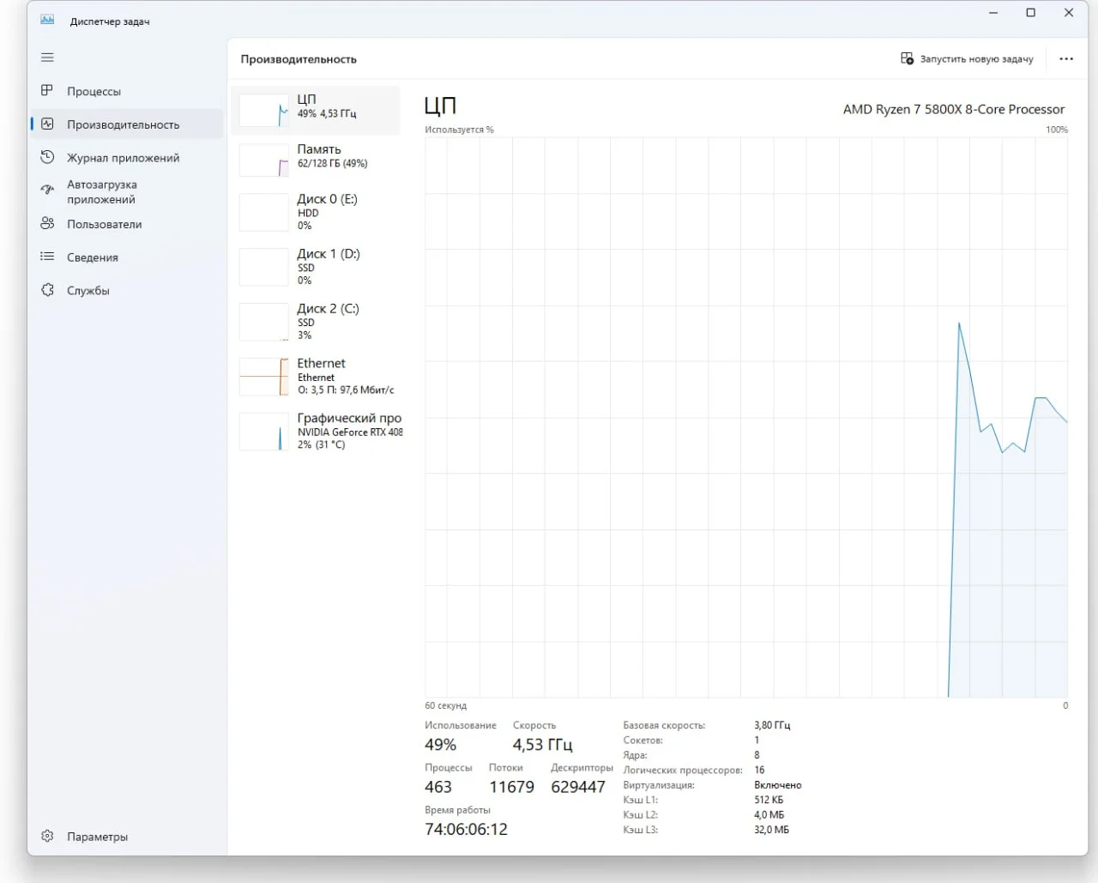
Task: Open the three-dots more options menu
Action: pos(1066,58)
